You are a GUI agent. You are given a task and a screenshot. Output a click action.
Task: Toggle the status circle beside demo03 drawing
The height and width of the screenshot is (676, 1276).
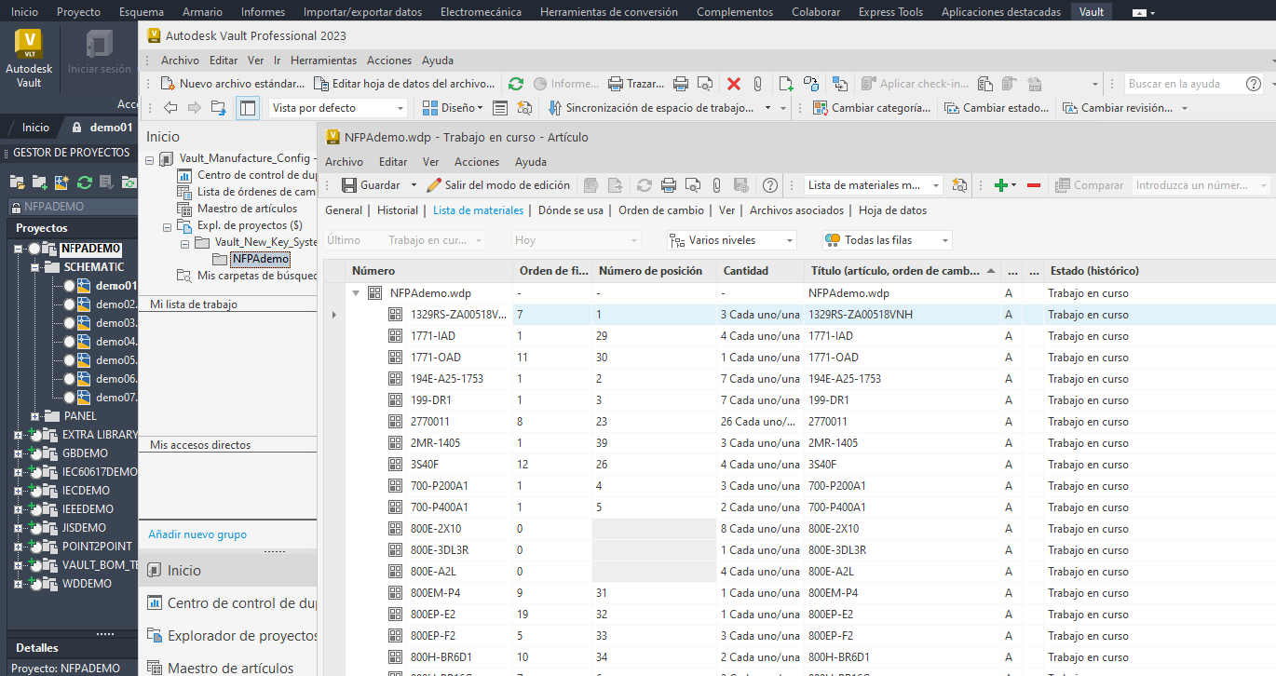[69, 323]
